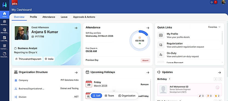This screenshot has height=101, width=228.
Task: Open the Leave Management sidebar icon
Action: (4, 39)
